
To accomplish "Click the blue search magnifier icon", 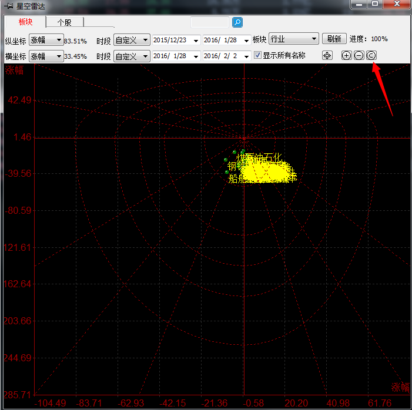I will [x=237, y=22].
